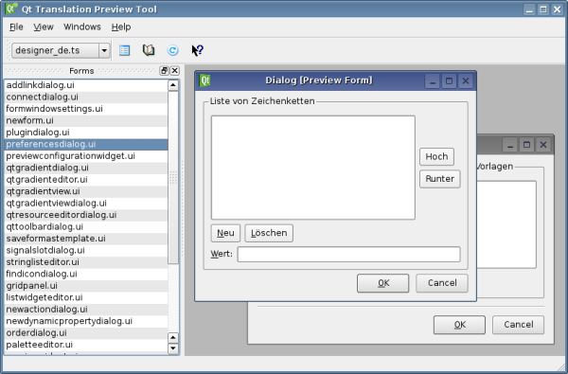The width and height of the screenshot is (568, 374).
Task: Open the Windows menu
Action: (82, 27)
